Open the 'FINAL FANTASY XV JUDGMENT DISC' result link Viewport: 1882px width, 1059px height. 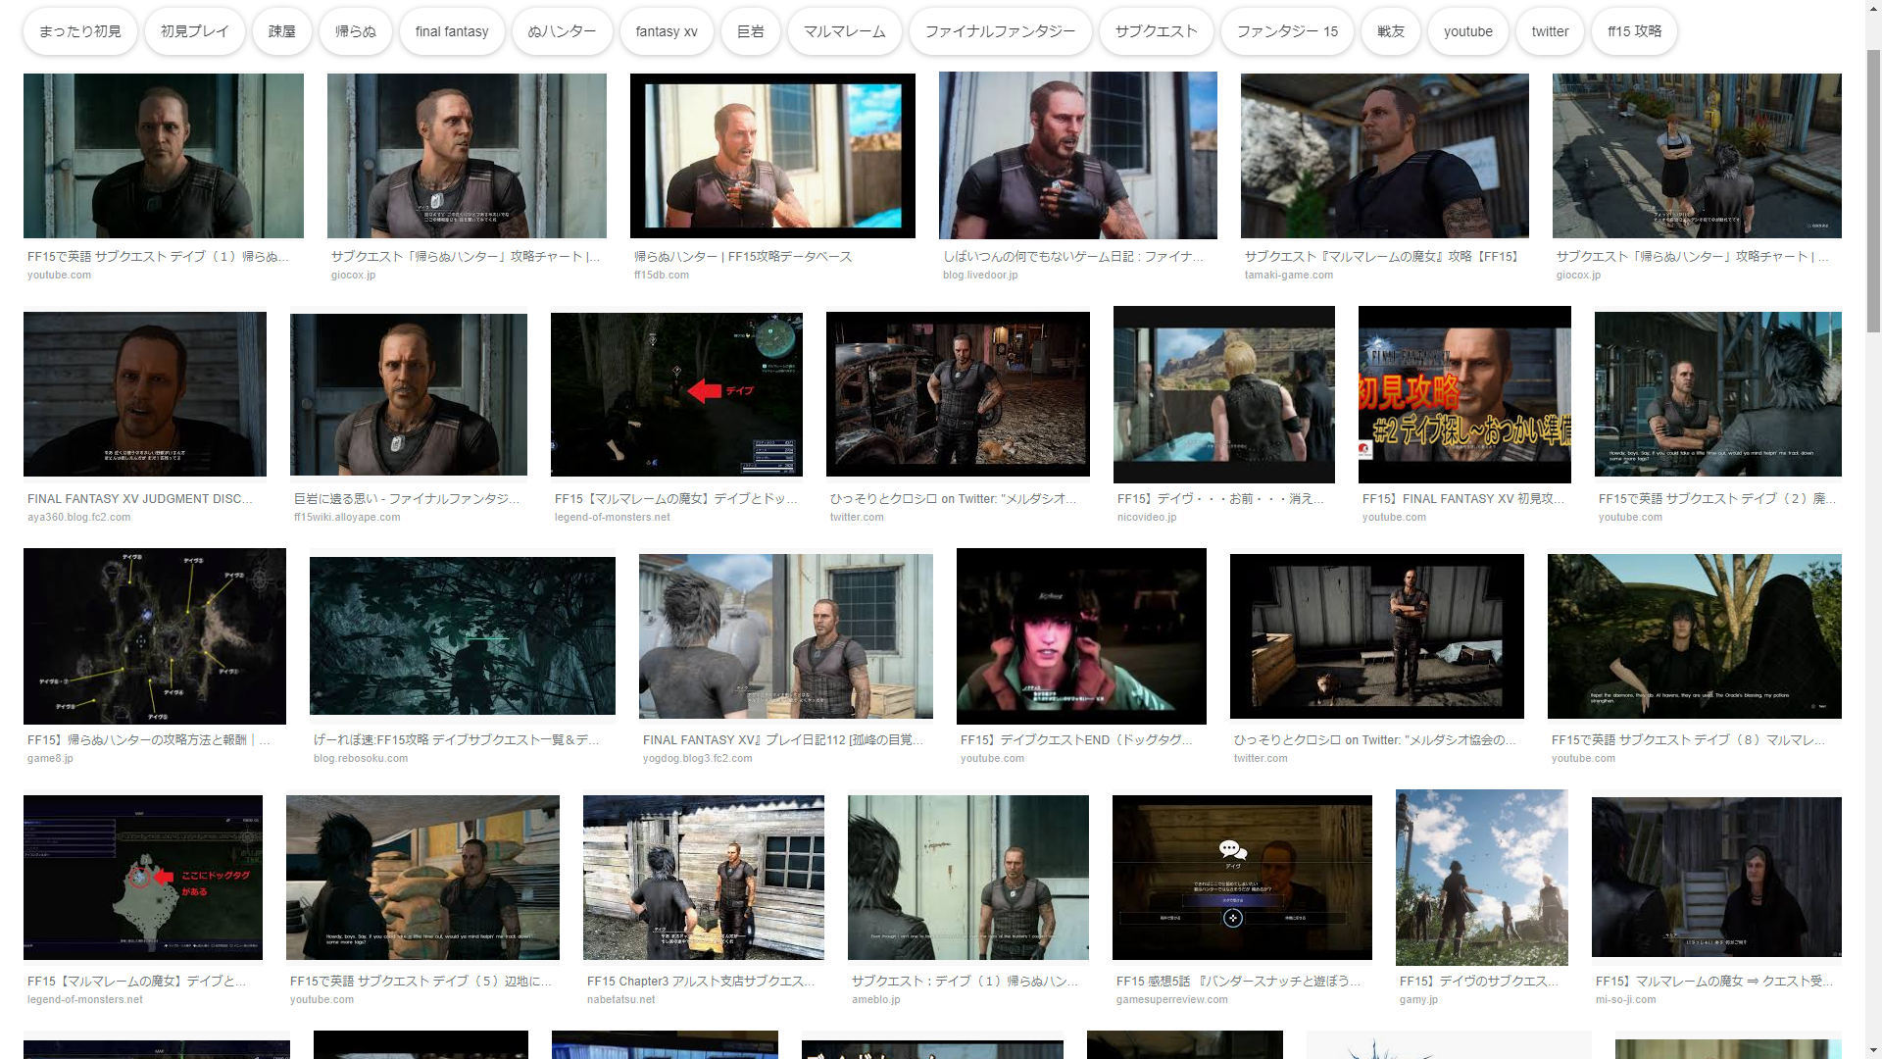click(x=140, y=498)
